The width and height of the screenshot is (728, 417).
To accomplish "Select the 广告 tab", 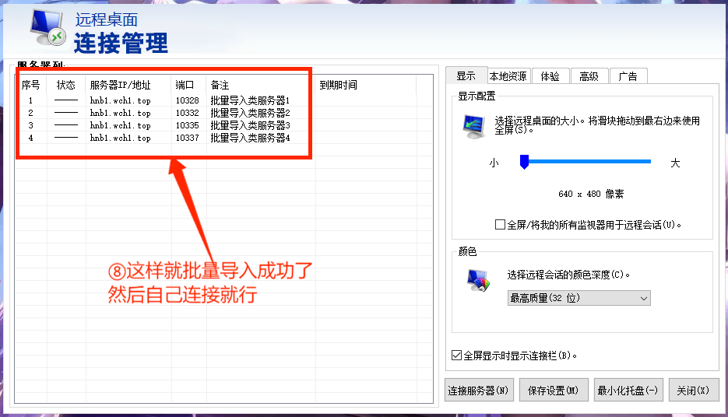I will click(x=628, y=76).
